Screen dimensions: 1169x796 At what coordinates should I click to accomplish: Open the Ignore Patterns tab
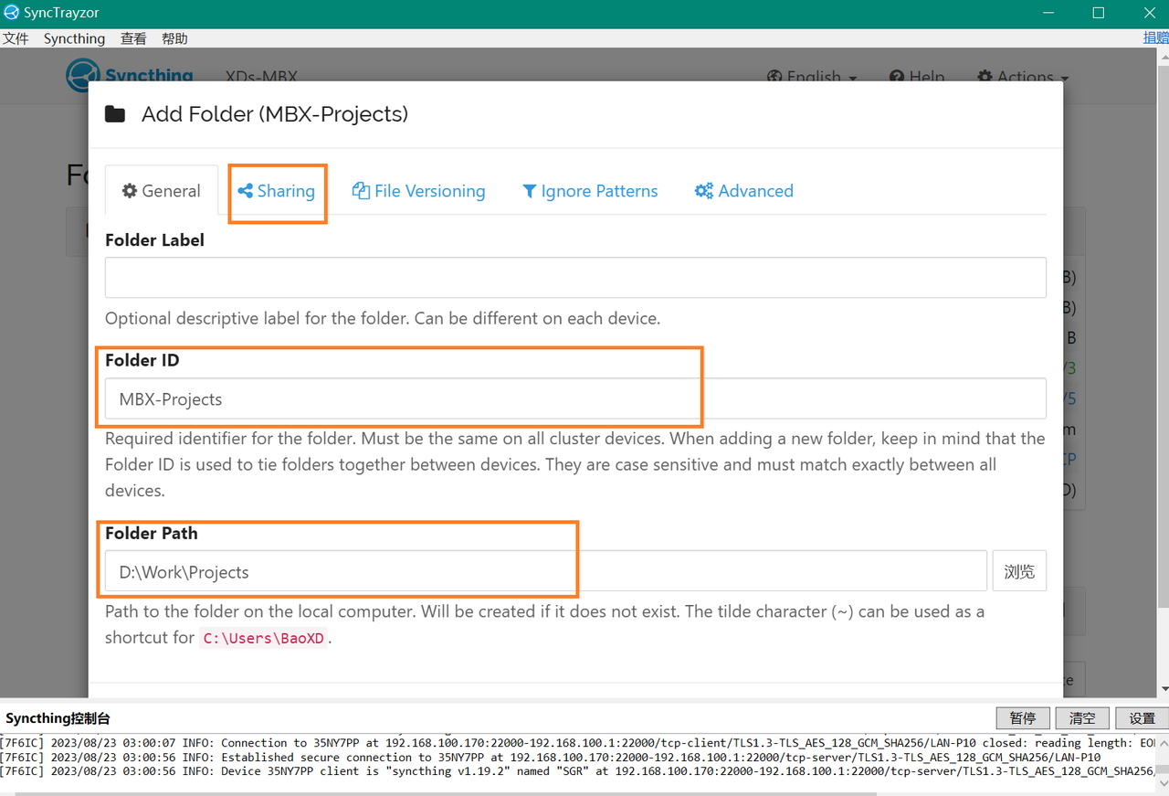[x=590, y=191]
